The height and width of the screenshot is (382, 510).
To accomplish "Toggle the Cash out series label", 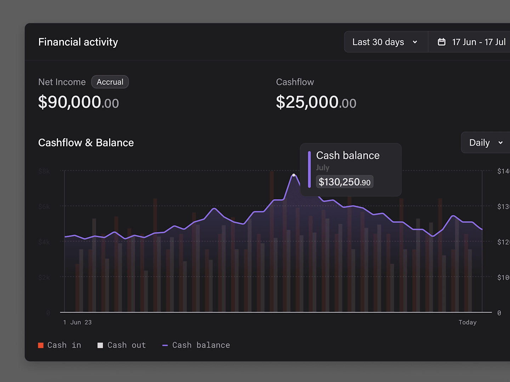I will (126, 345).
